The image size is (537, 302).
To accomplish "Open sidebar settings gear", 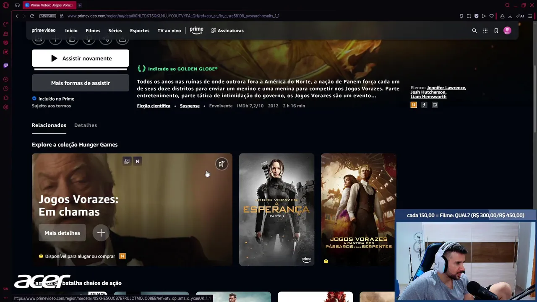I will point(6,107).
